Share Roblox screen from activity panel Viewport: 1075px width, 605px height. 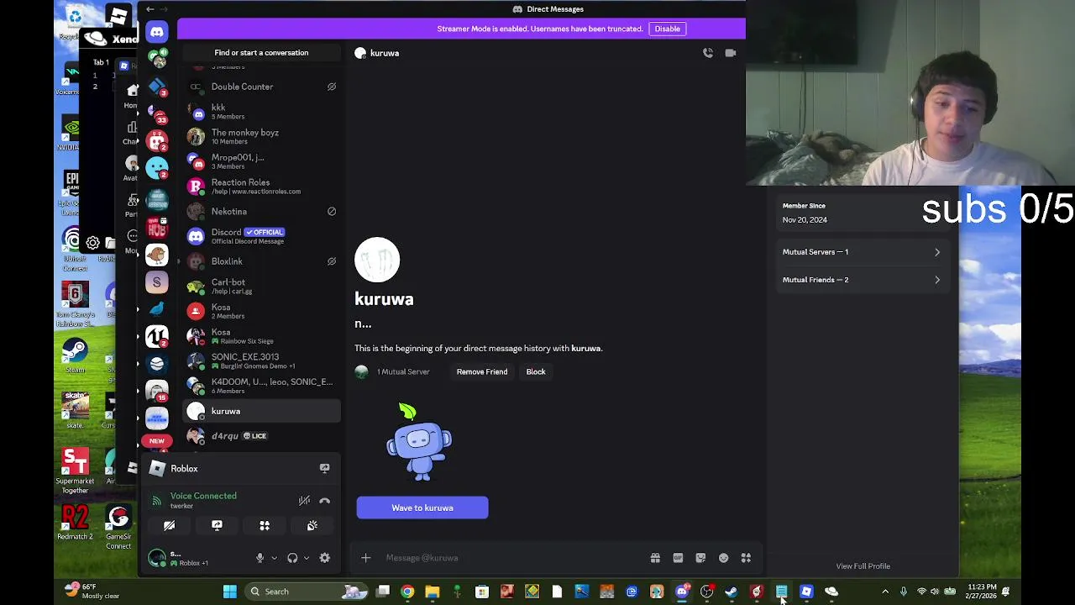tap(324, 468)
